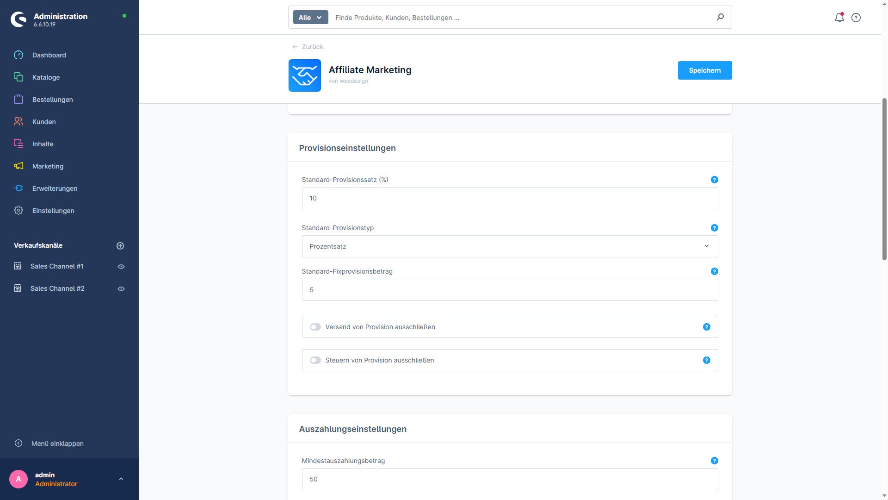Show help for Steuern von Provision ausschließen
888x500 pixels.
click(x=706, y=360)
